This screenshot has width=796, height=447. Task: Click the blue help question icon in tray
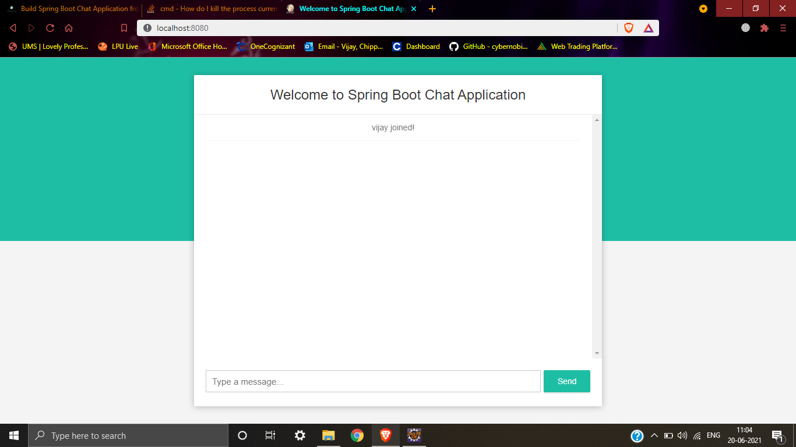637,435
